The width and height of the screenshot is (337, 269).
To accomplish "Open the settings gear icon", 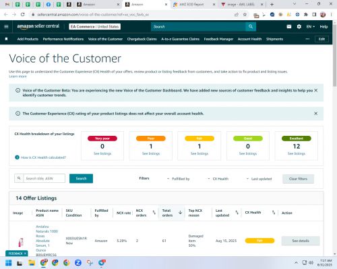I will pos(299,27).
